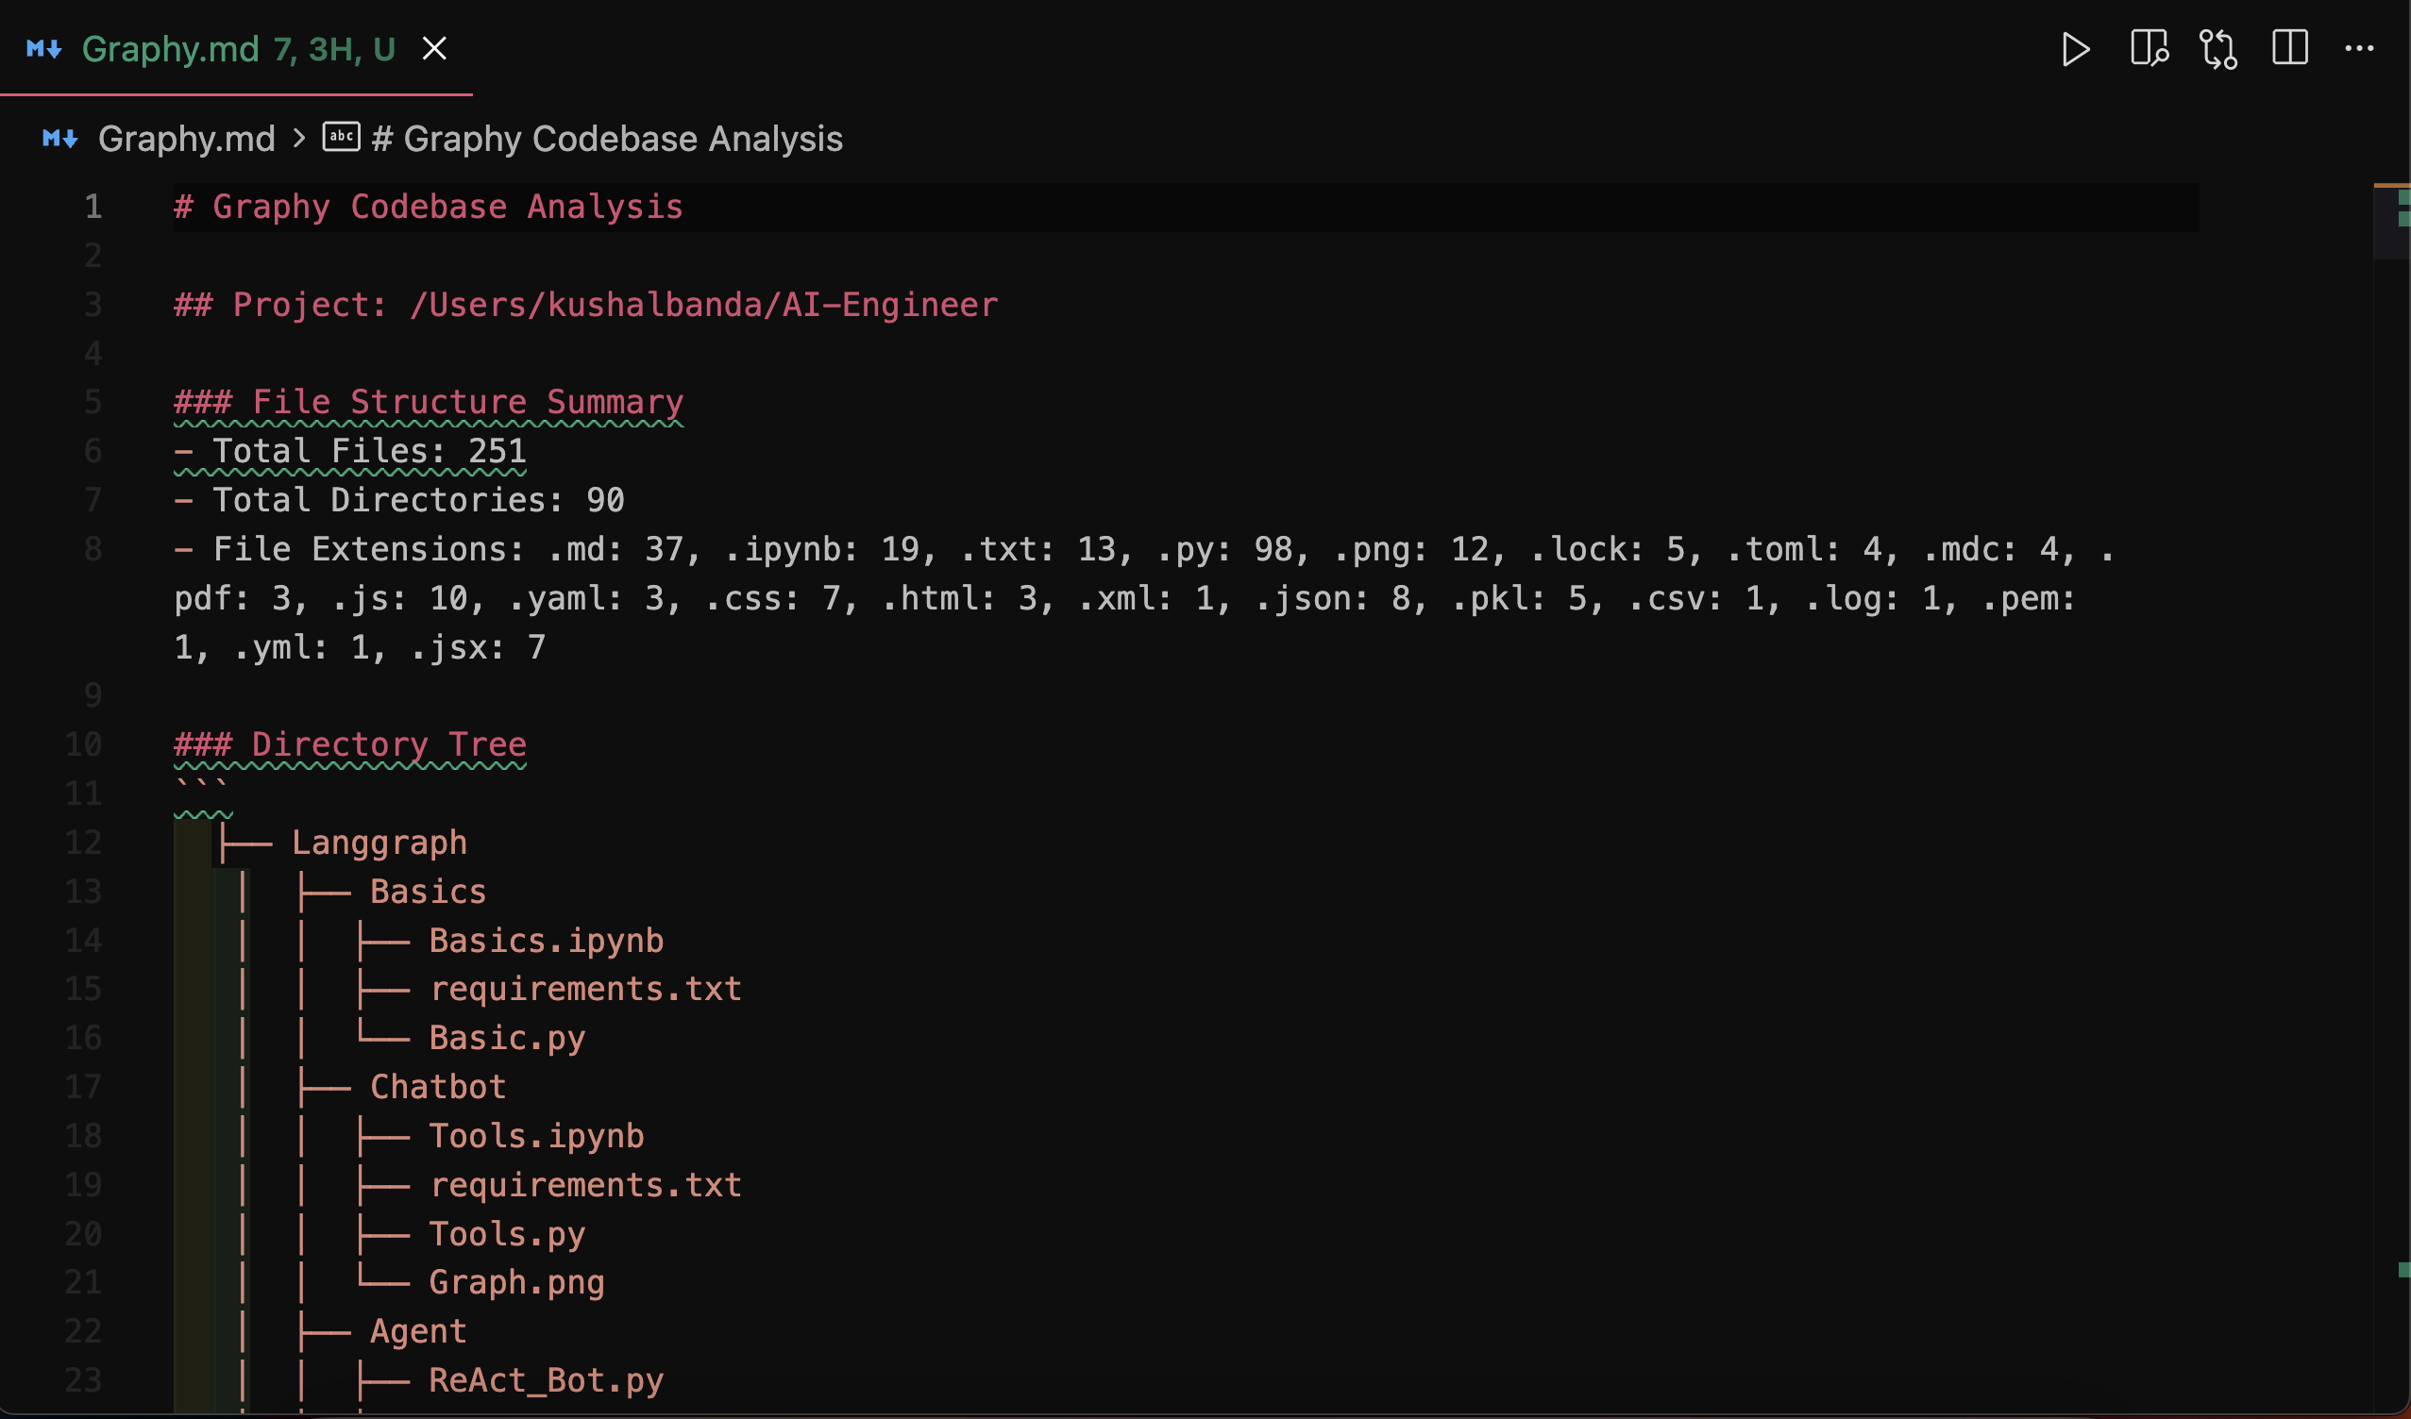Click line number 12 in the gutter
The height and width of the screenshot is (1419, 2411).
pyautogui.click(x=83, y=843)
